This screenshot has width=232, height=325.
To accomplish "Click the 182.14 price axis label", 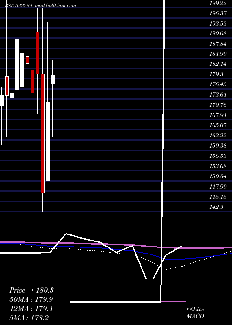I will point(218,64).
